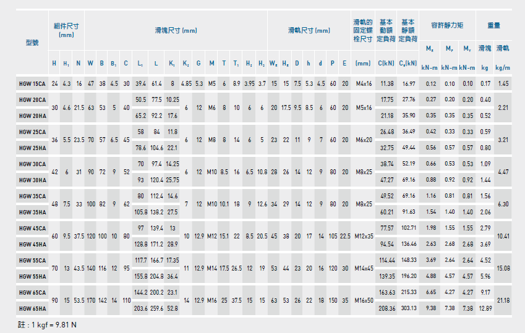This screenshot has height=333, width=525.
Task: Select the HGW 35CA model label
Action: [32, 196]
